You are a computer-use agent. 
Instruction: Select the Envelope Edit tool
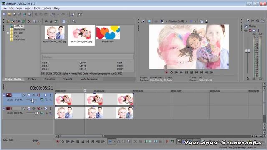coord(118,141)
